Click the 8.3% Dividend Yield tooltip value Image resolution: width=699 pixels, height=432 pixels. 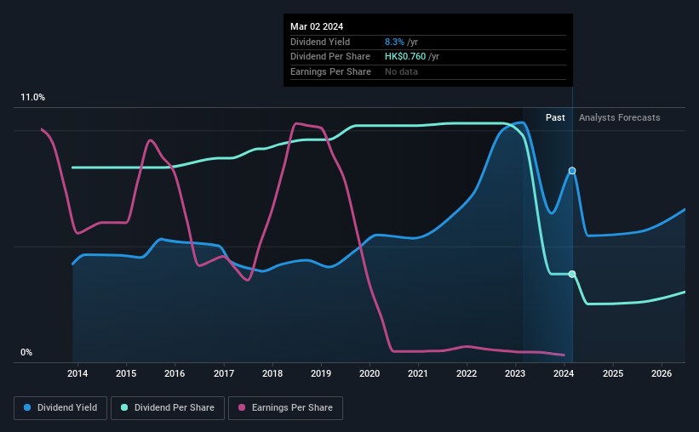point(394,42)
